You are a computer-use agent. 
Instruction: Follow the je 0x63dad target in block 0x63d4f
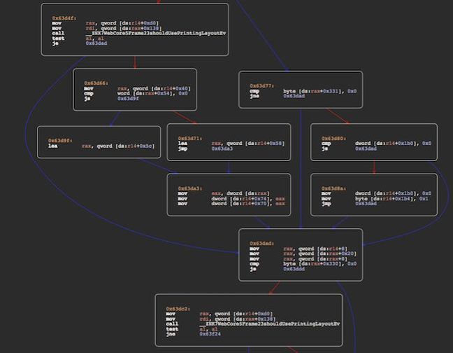96,43
